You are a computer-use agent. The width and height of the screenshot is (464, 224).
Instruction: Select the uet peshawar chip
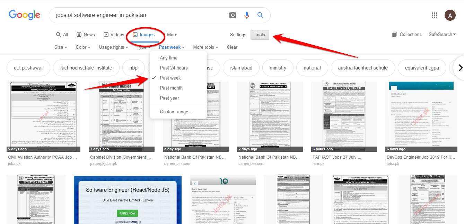click(28, 68)
